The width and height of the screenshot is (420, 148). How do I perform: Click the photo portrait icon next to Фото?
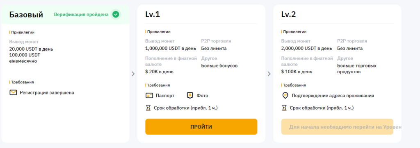click(x=190, y=95)
